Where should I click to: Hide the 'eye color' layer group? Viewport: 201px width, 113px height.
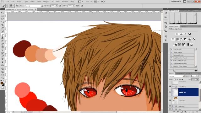tap(170, 106)
